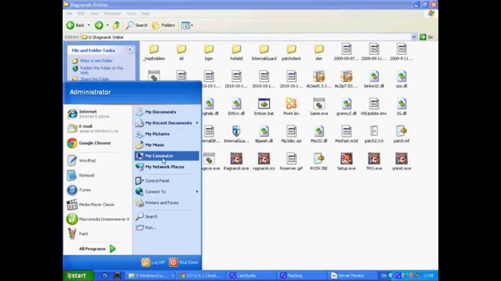Toggle the Folders pane button
The width and height of the screenshot is (501, 281).
pyautogui.click(x=164, y=25)
